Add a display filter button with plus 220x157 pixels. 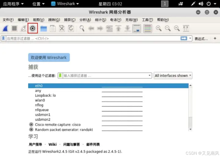(x=215, y=38)
